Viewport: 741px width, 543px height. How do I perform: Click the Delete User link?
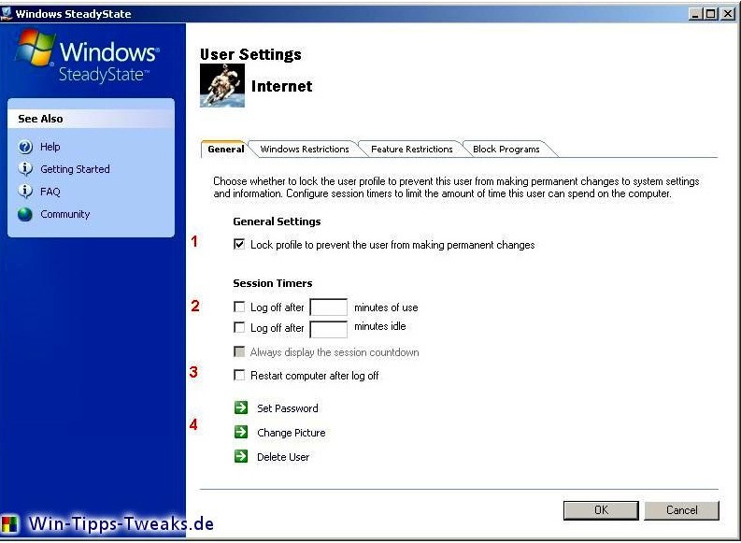[x=283, y=457]
